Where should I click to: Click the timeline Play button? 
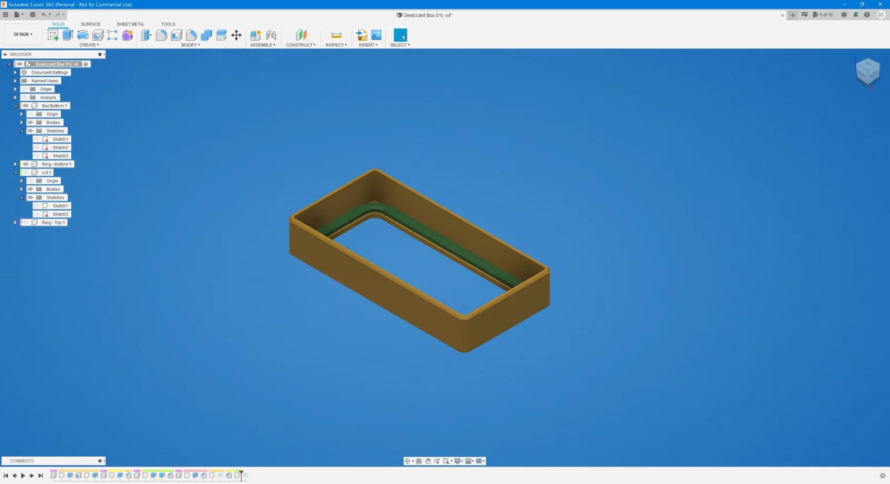tap(23, 476)
